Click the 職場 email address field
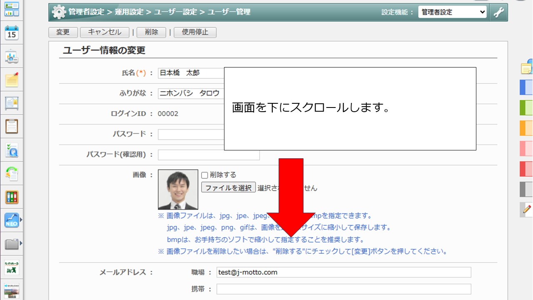The width and height of the screenshot is (533, 300). coord(344,272)
